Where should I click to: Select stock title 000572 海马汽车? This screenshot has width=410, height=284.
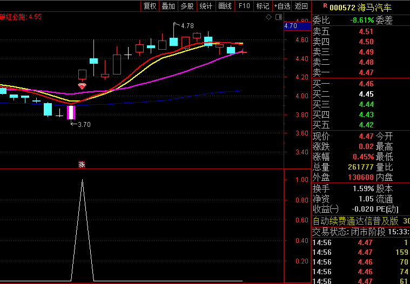tap(361, 8)
